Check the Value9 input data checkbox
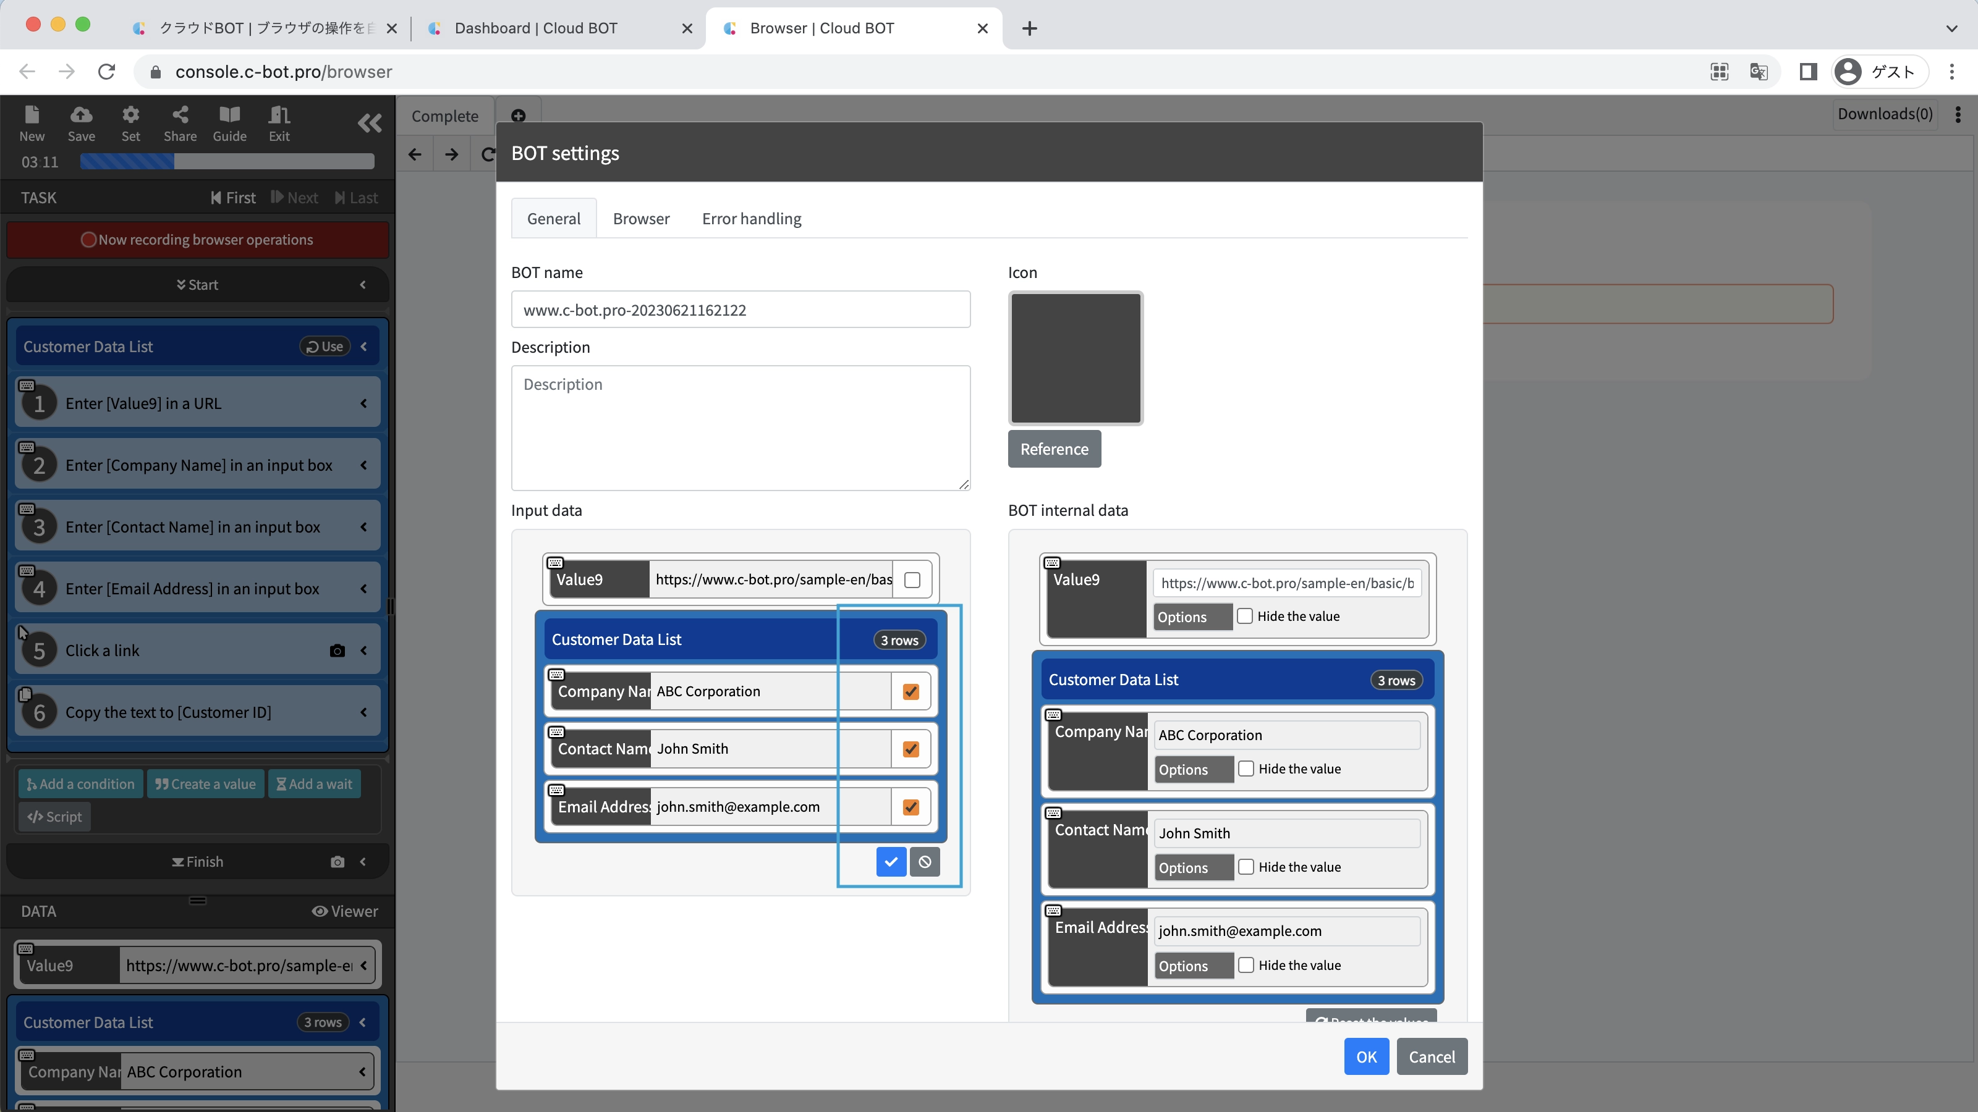Viewport: 1978px width, 1112px height. [912, 580]
